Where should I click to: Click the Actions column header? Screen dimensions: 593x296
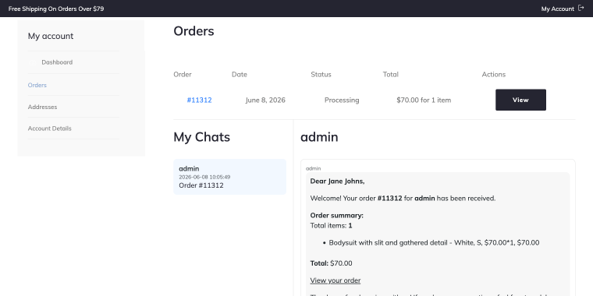494,74
